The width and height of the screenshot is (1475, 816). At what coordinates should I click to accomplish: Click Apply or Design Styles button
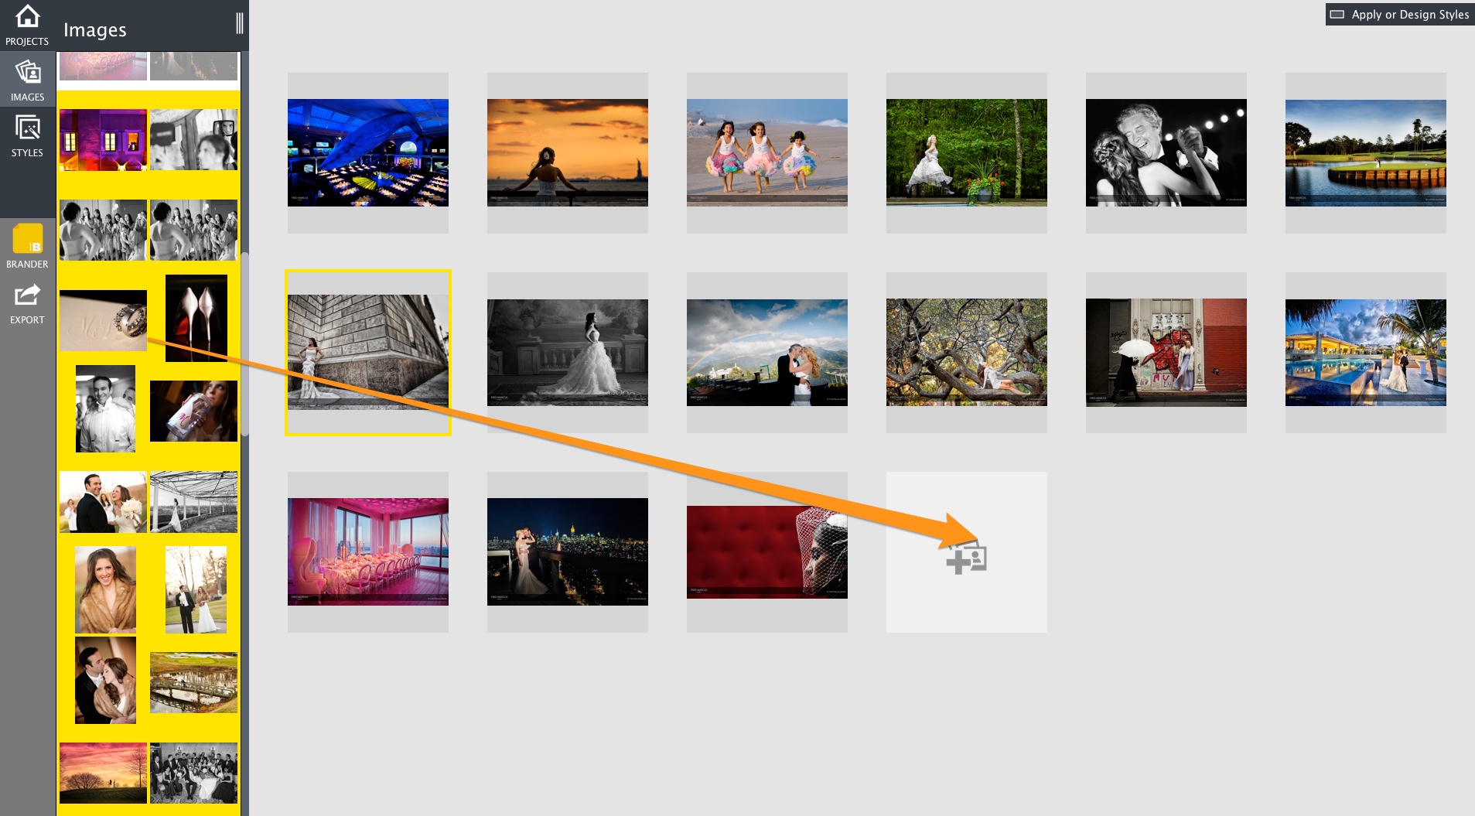[x=1399, y=14]
